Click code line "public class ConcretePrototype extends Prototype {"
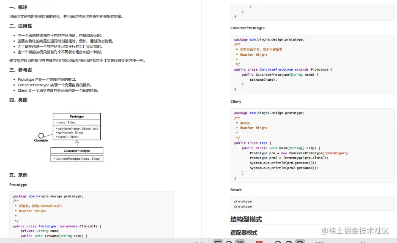The height and width of the screenshot is (243, 397). click(283, 70)
